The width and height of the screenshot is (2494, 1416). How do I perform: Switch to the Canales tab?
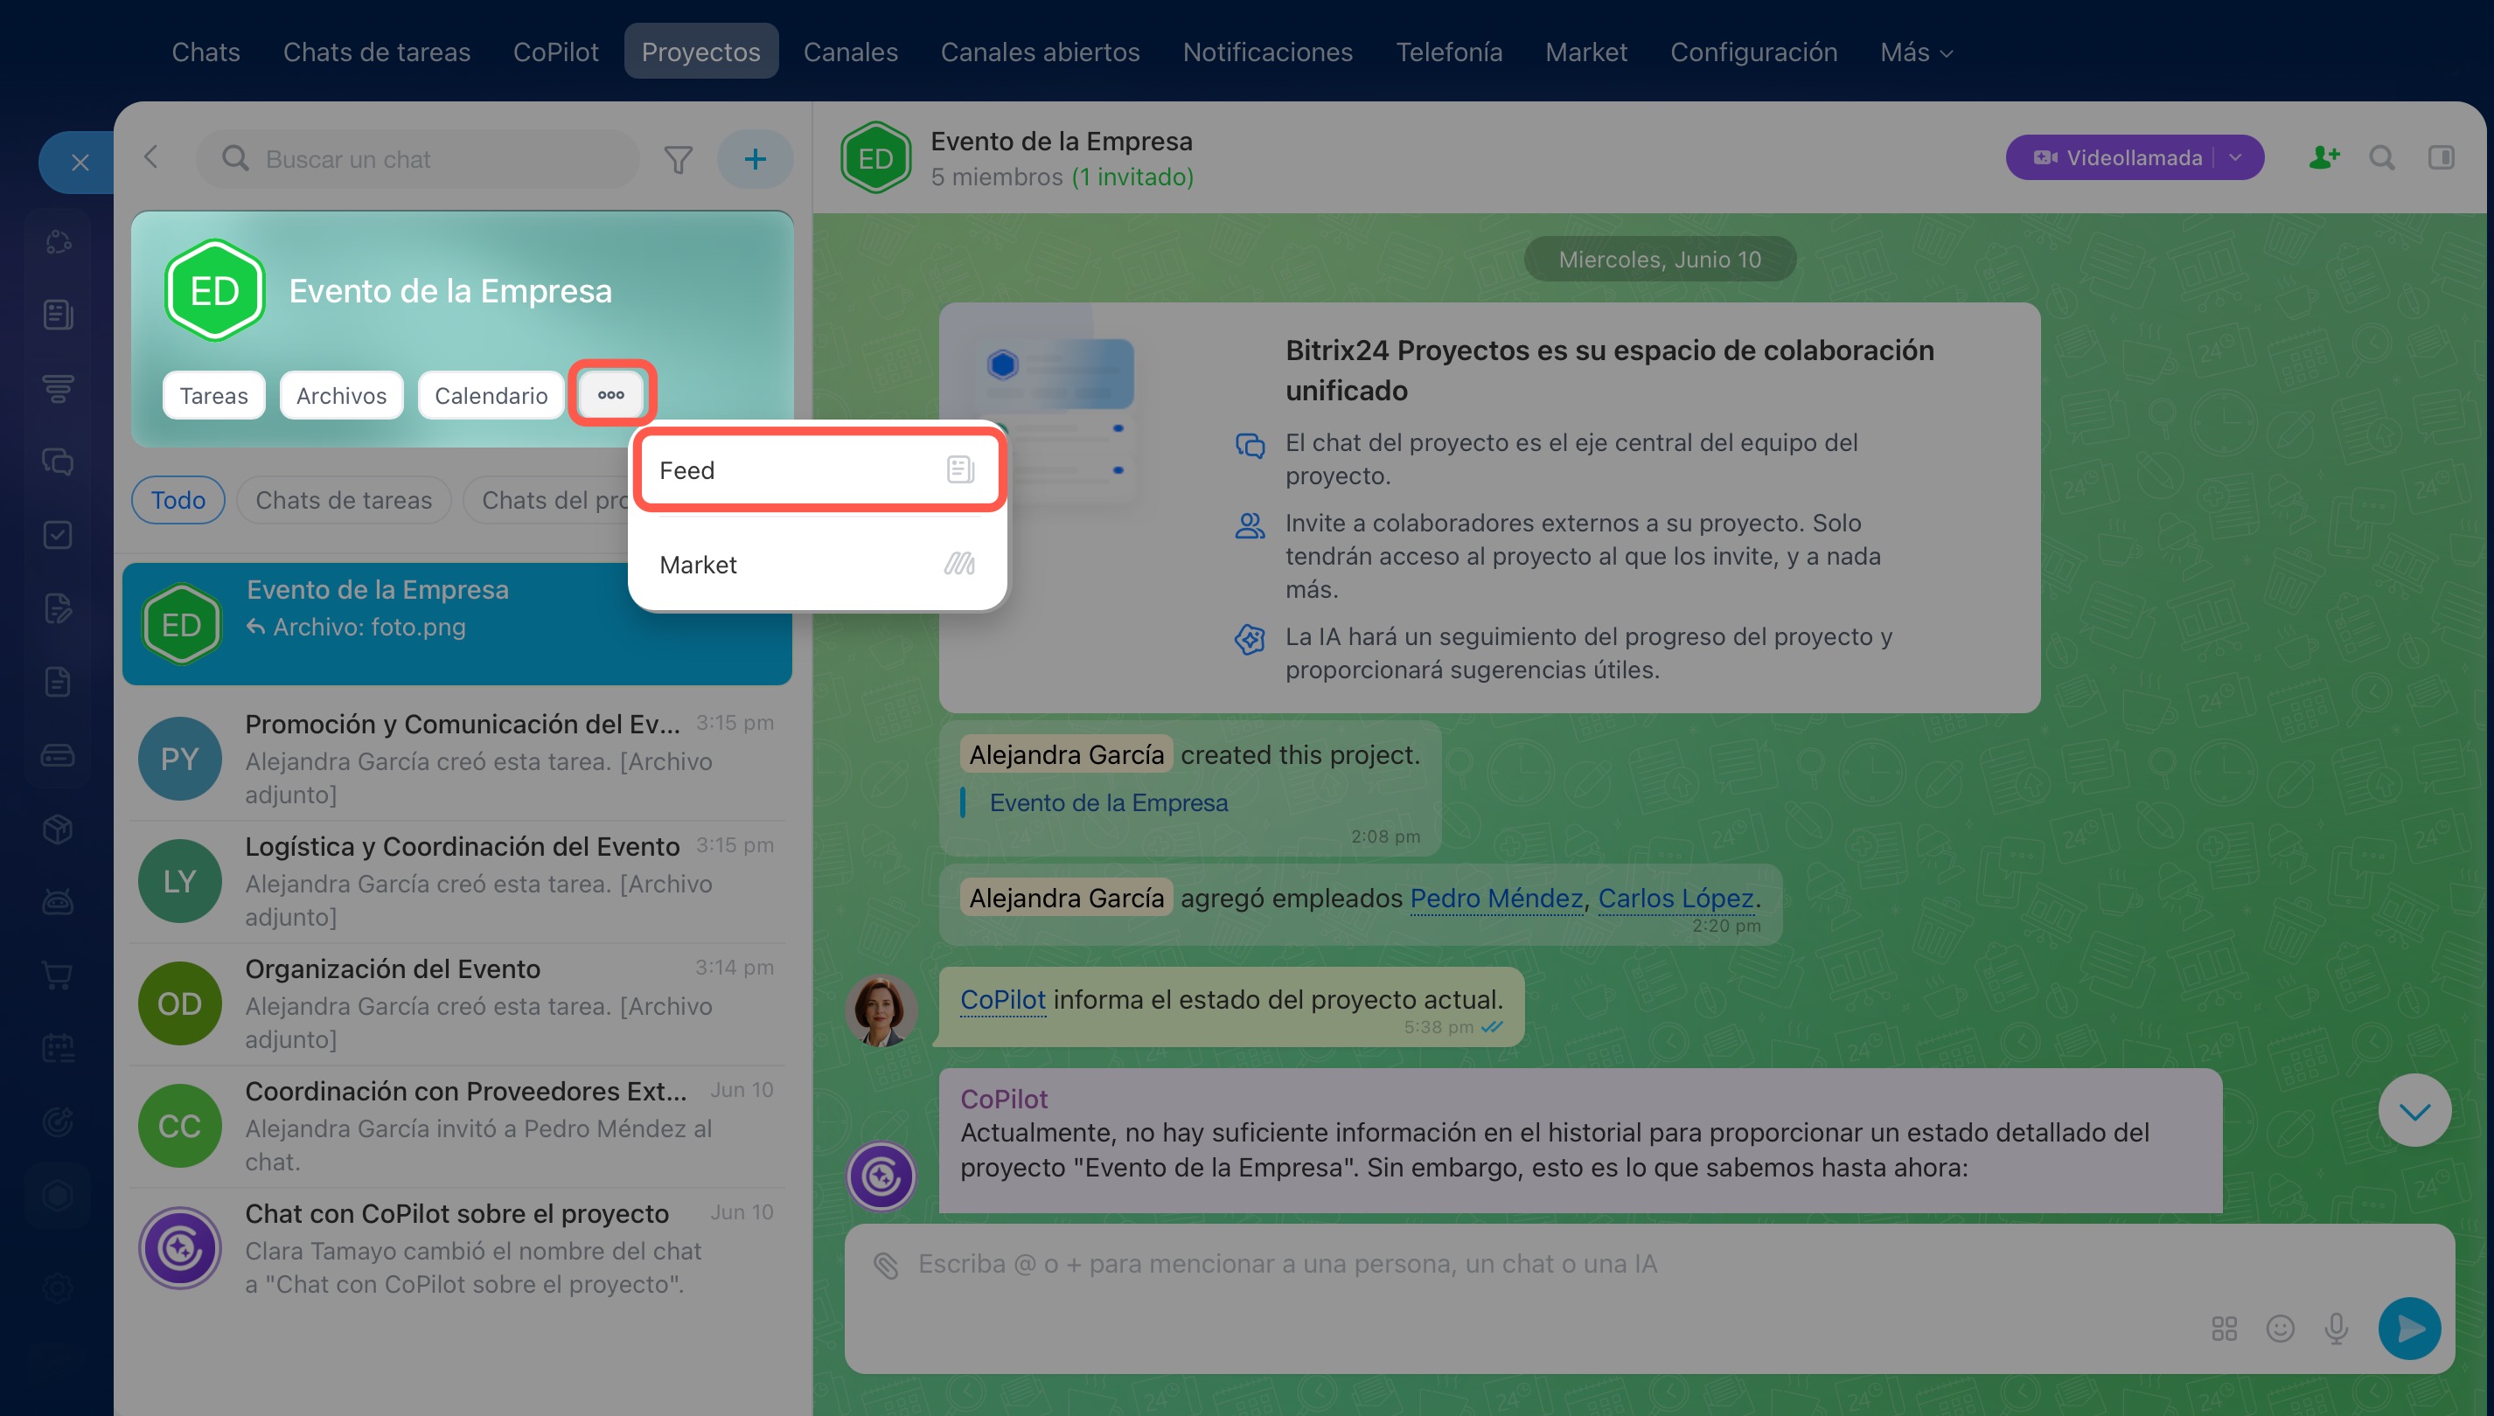[x=850, y=52]
